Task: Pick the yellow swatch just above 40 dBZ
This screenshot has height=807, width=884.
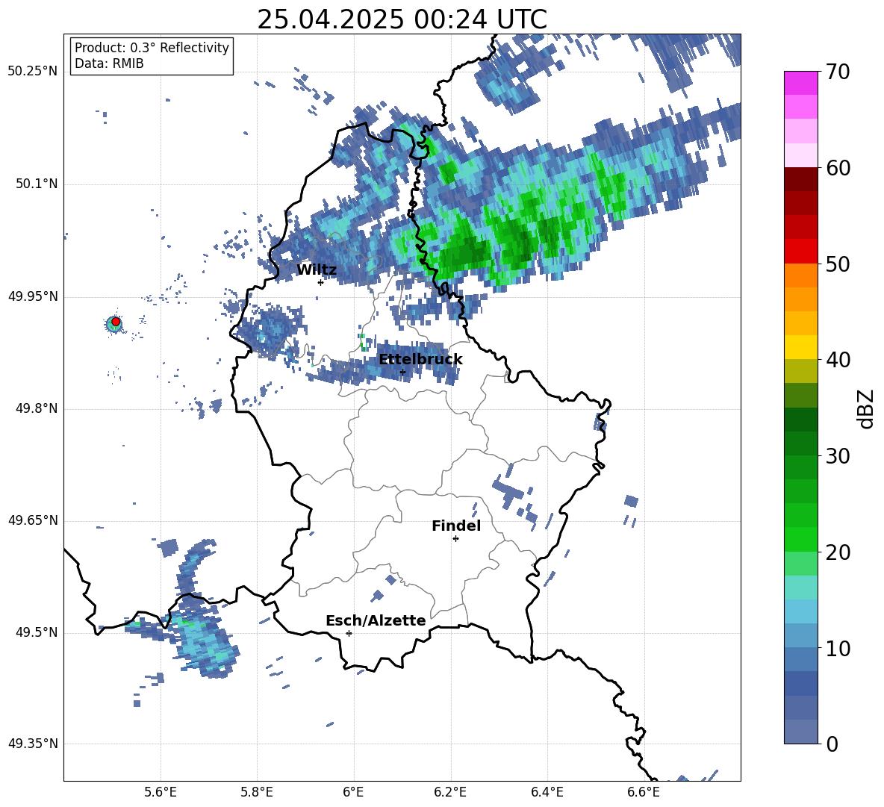Action: pos(800,347)
